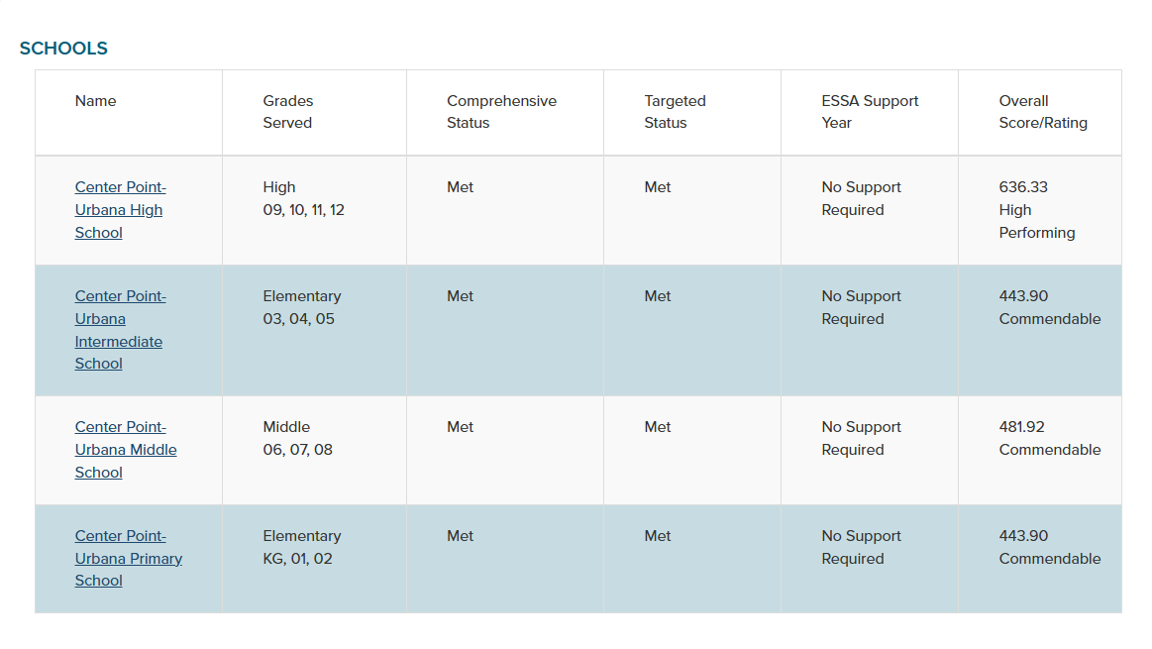Click the Elementary KG, 01, 02 grades cell
The image size is (1152, 649).
301,548
